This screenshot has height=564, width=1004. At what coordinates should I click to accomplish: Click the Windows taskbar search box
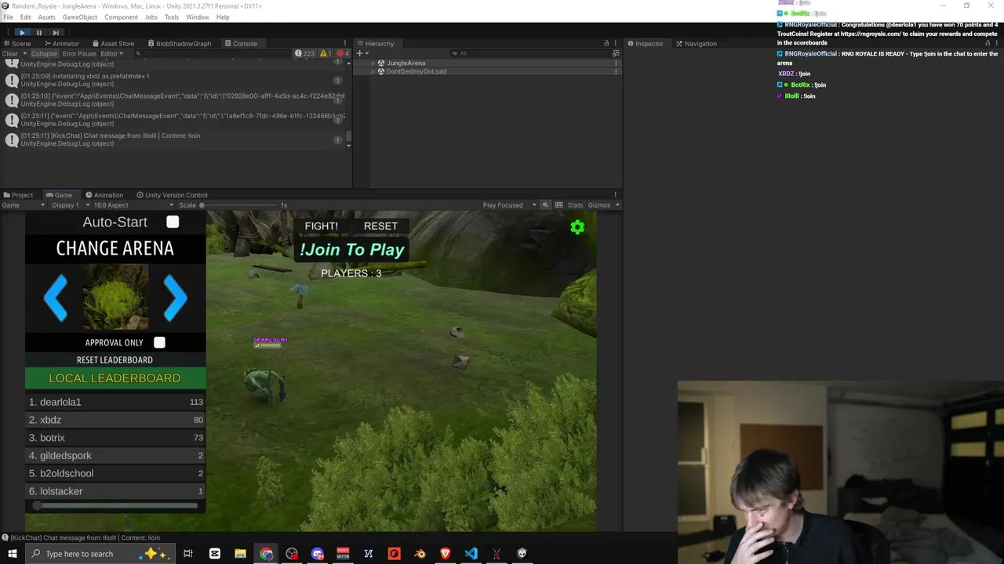99,554
